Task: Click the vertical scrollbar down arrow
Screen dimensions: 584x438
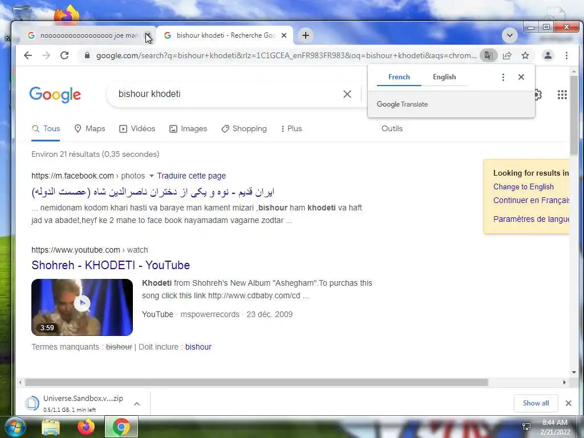Action: [574, 372]
